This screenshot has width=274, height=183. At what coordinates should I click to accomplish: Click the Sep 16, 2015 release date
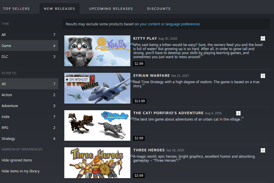[175, 150]
